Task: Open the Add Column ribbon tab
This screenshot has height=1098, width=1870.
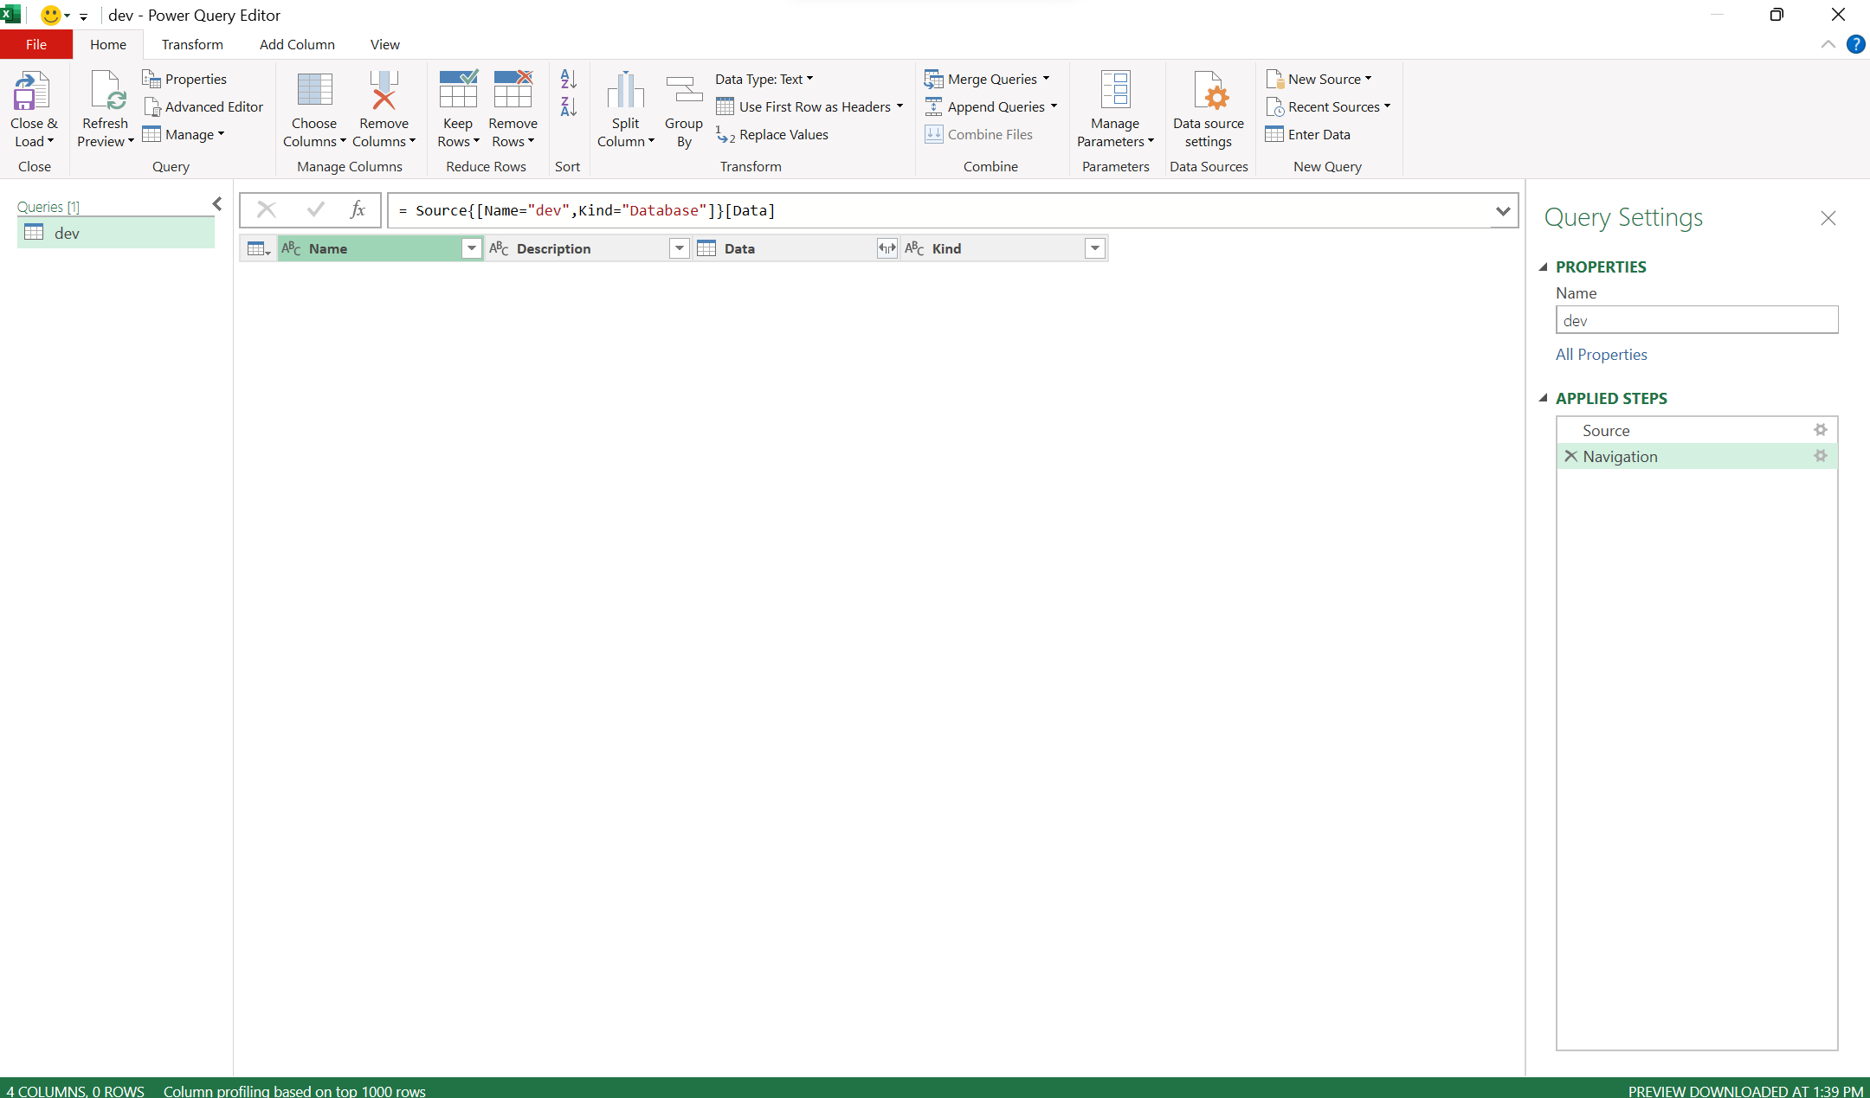Action: click(x=296, y=44)
